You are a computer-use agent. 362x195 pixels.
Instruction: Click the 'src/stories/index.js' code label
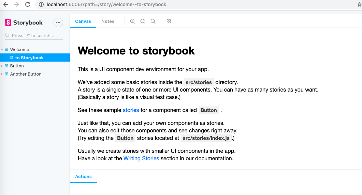click(x=206, y=138)
